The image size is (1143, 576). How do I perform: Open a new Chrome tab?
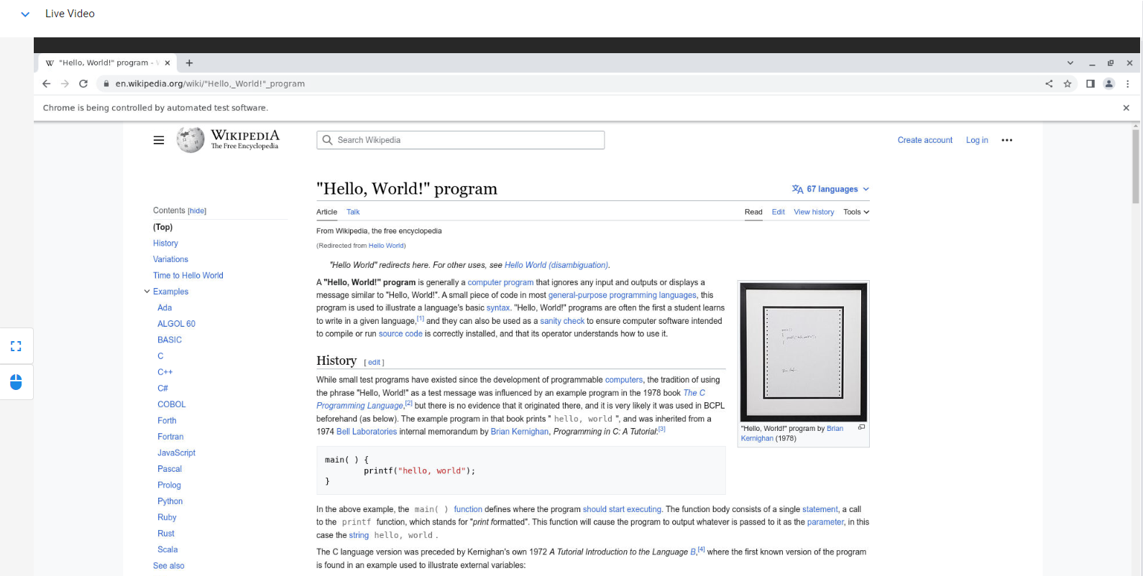tap(189, 63)
